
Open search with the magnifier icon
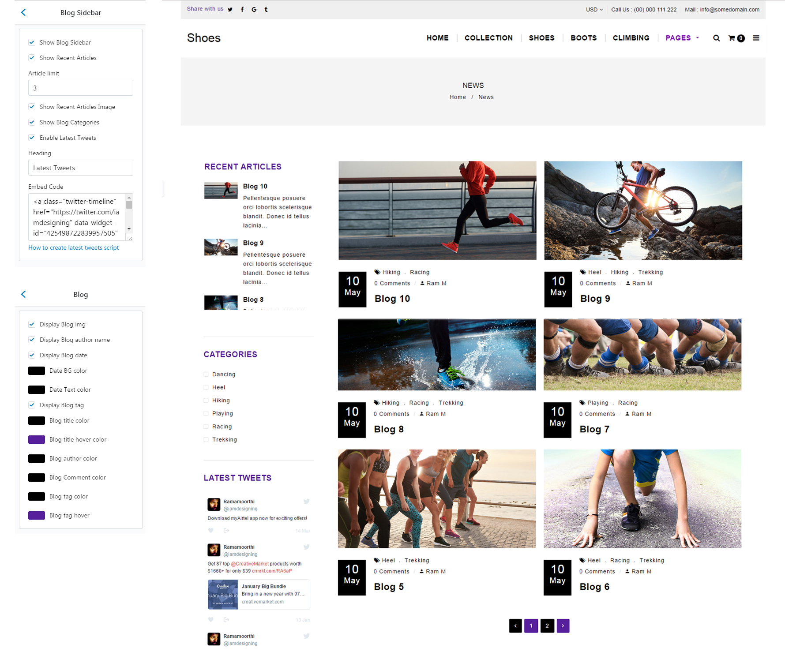point(716,38)
